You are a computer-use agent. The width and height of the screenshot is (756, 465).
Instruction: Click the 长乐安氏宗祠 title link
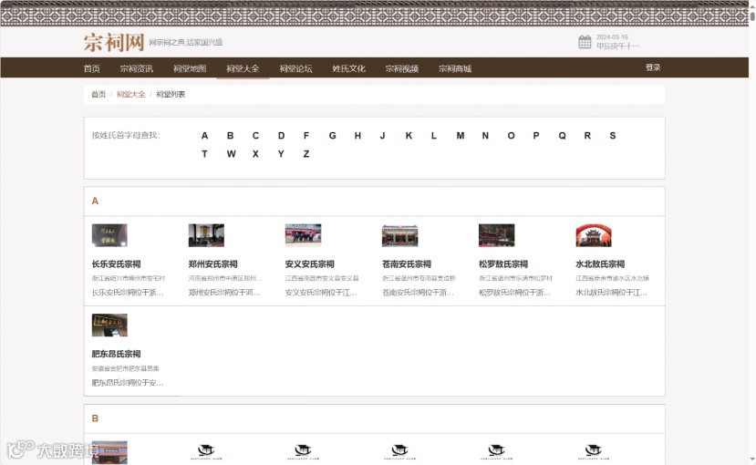point(116,264)
